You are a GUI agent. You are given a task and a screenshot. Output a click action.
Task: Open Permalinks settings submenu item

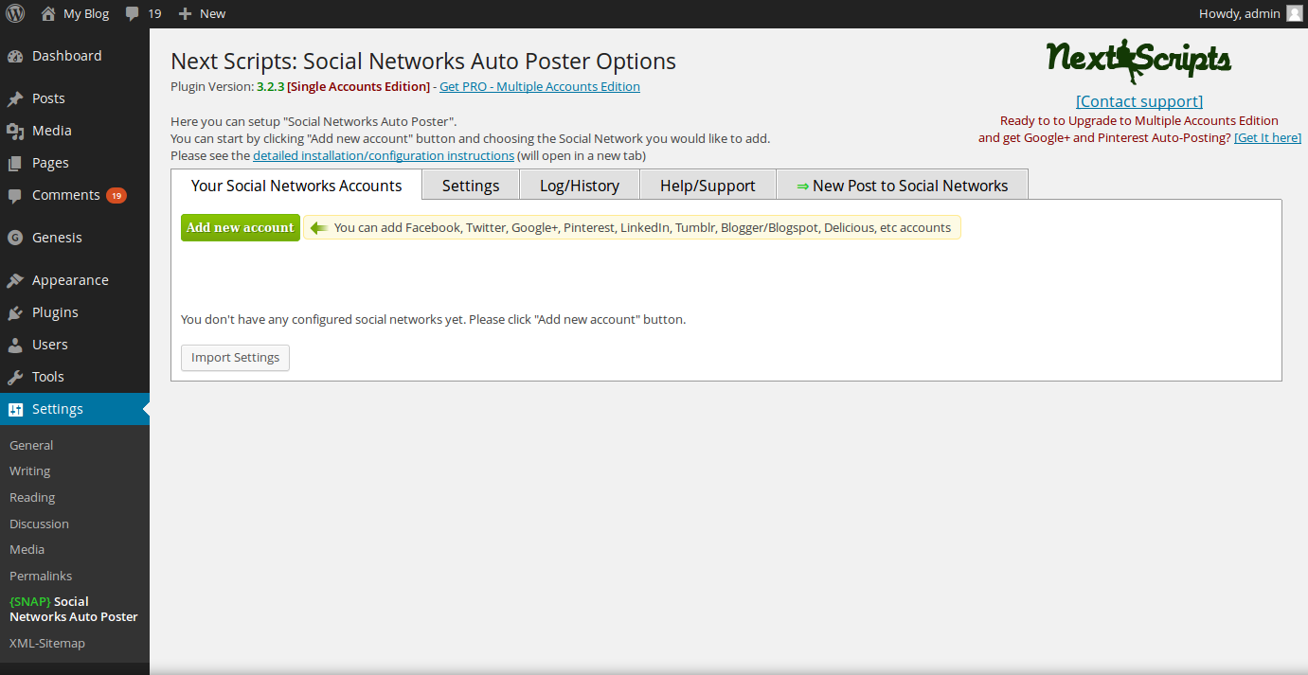click(41, 576)
